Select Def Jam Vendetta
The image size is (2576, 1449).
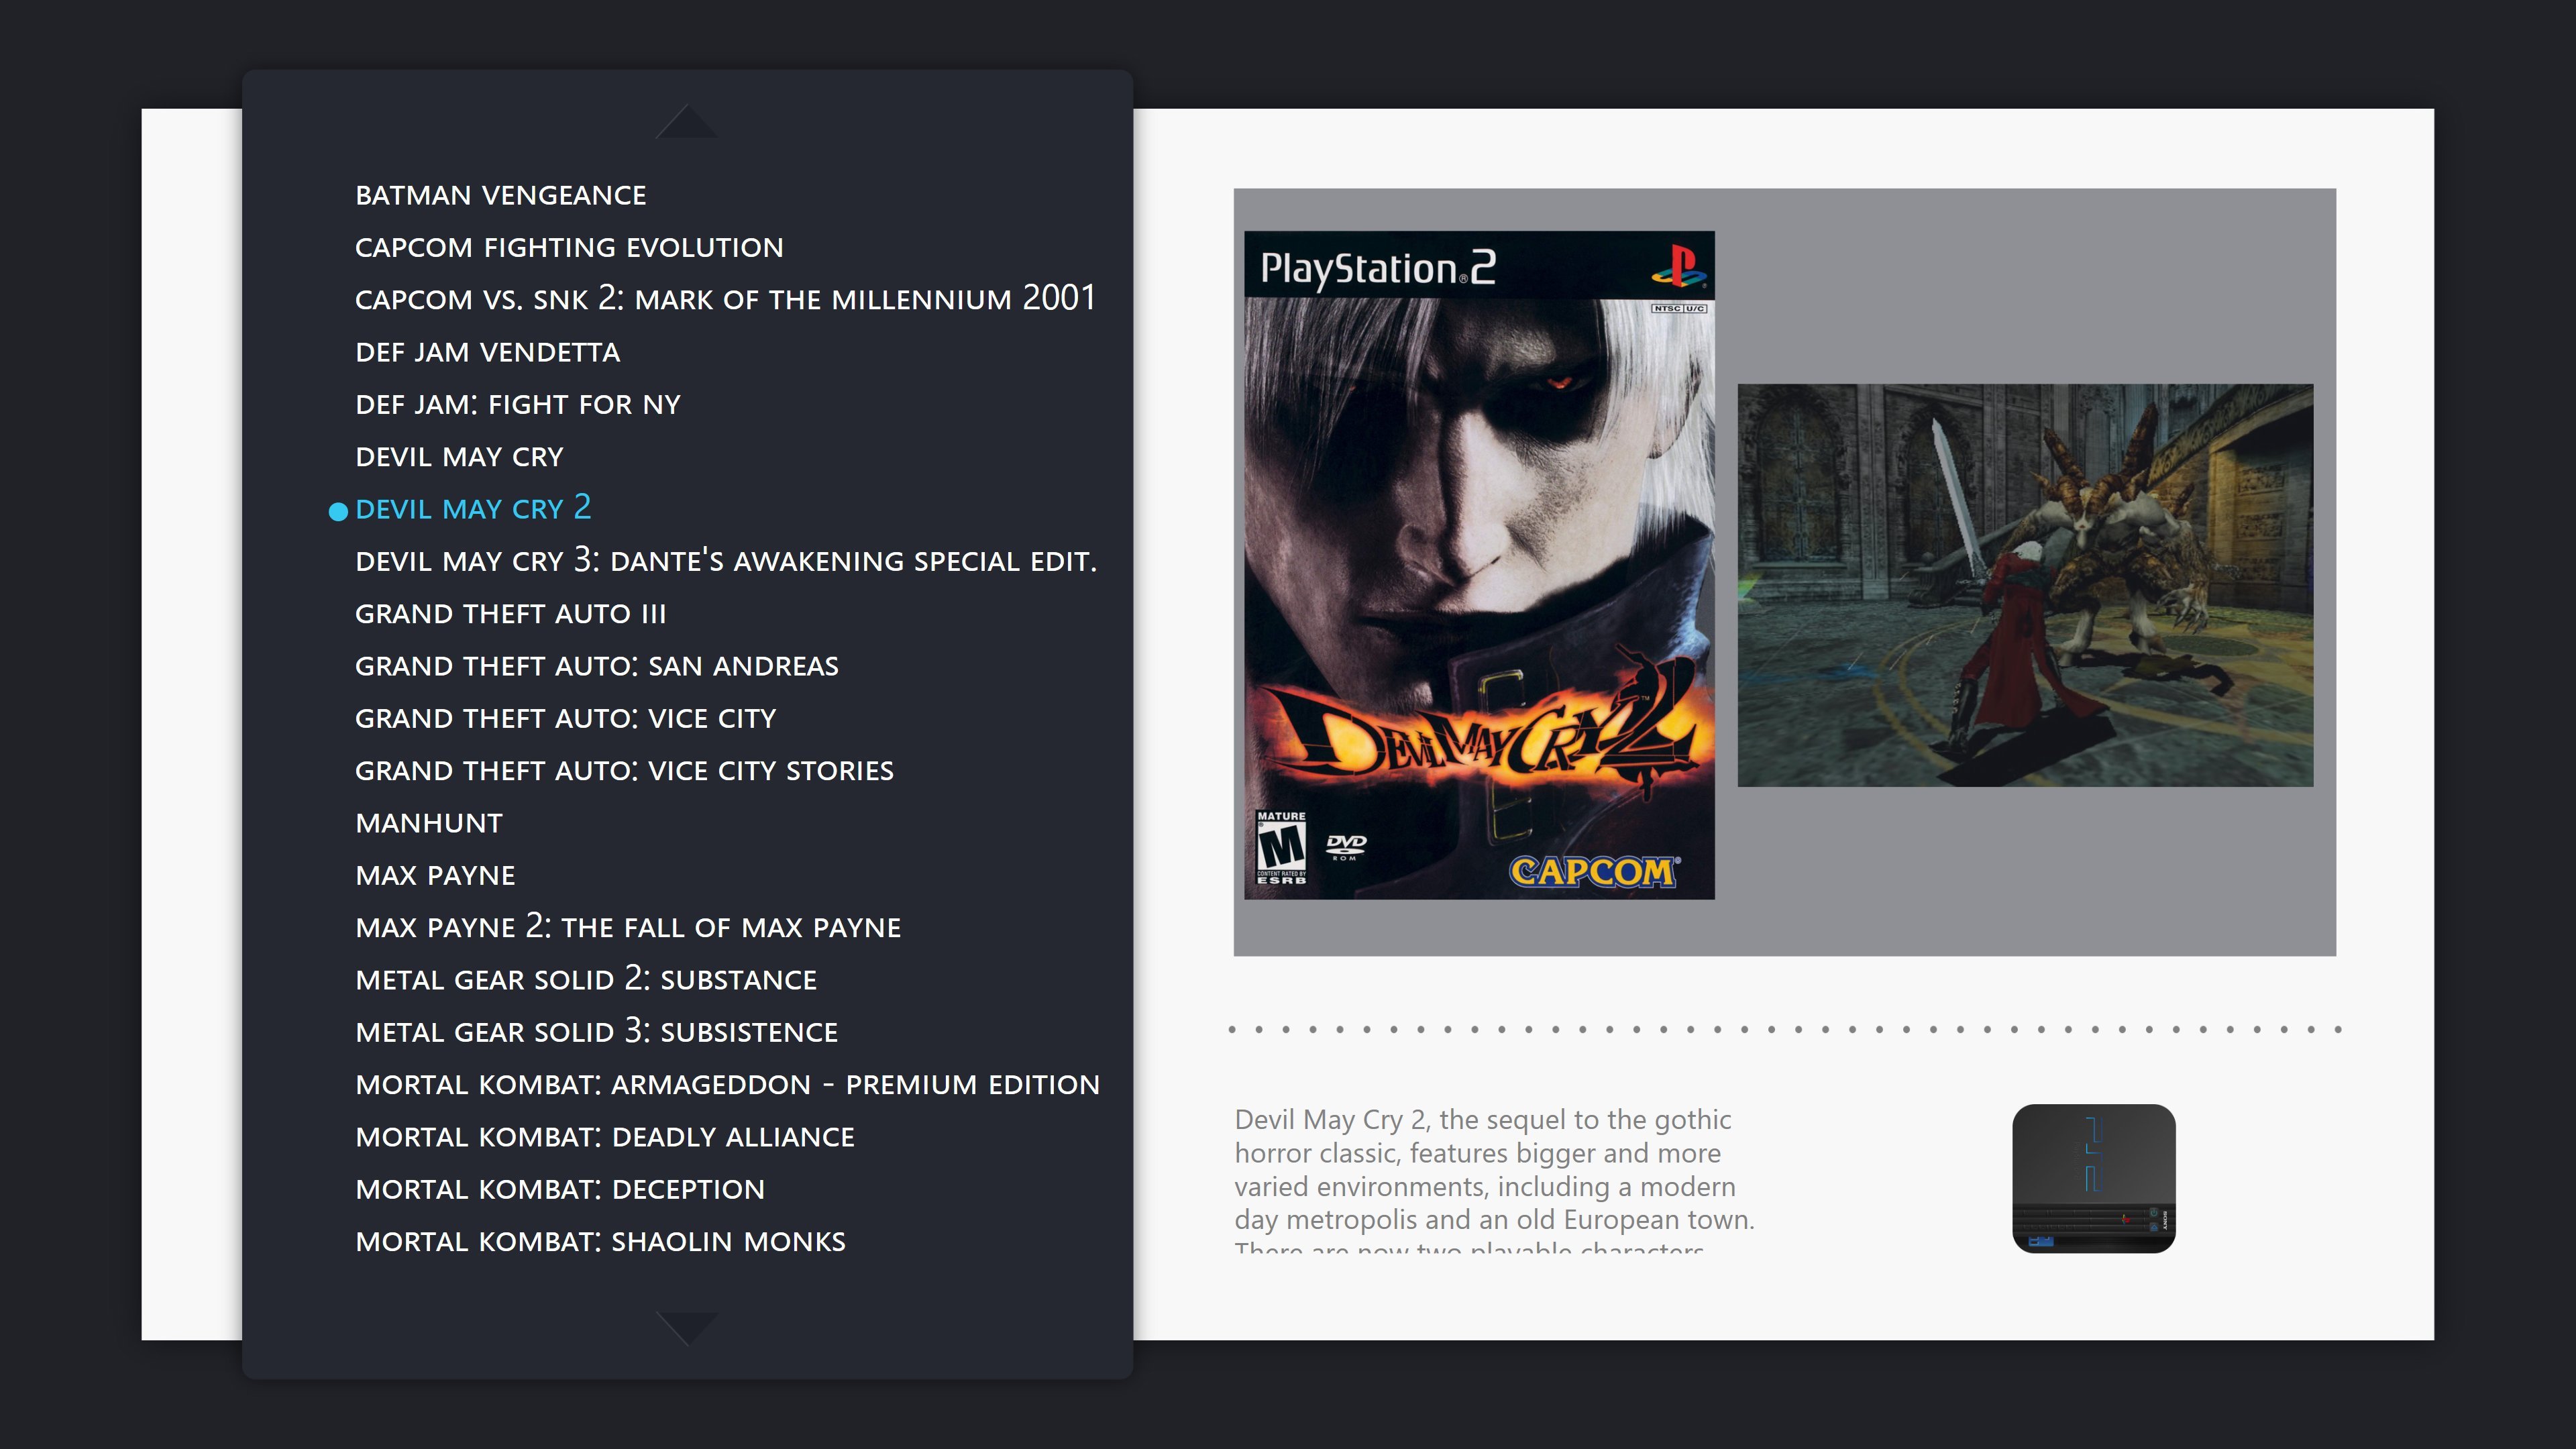point(488,352)
